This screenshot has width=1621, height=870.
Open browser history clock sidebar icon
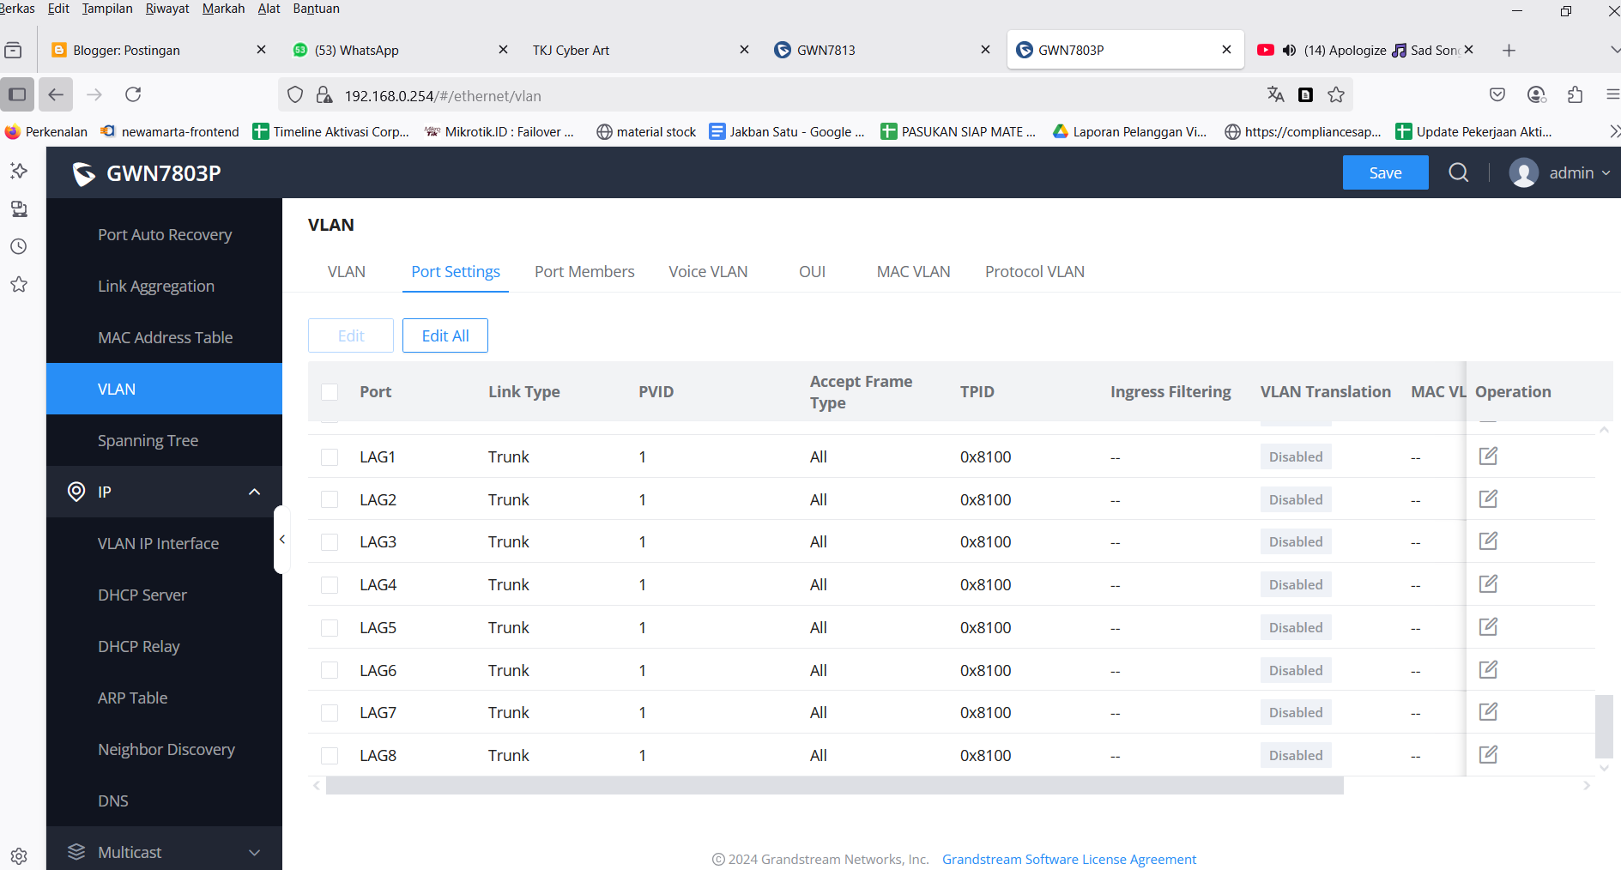(x=19, y=247)
